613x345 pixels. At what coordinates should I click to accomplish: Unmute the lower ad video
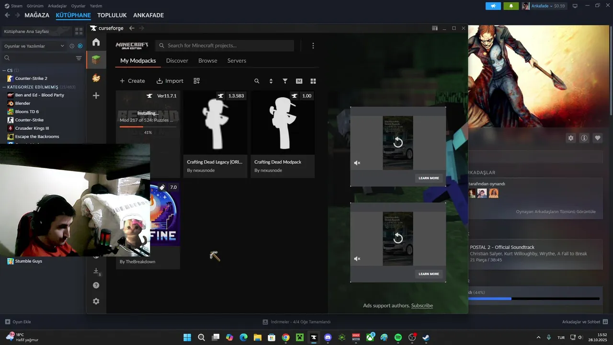tap(357, 259)
